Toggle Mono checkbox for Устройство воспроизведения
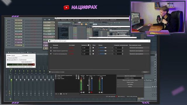187x105 pixels. pos(93,54)
